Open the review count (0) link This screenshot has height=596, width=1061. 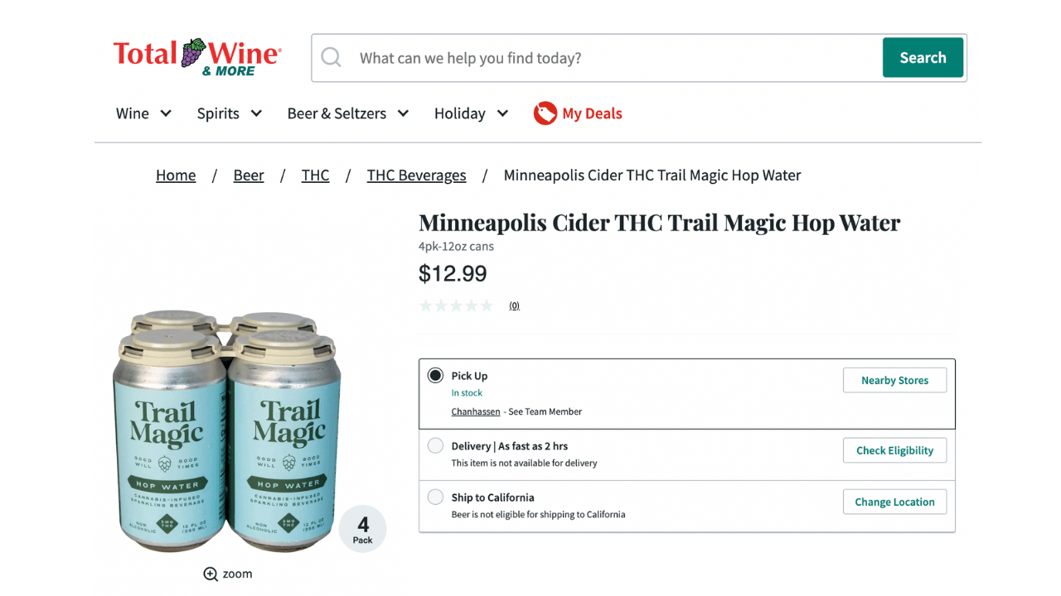coord(514,305)
